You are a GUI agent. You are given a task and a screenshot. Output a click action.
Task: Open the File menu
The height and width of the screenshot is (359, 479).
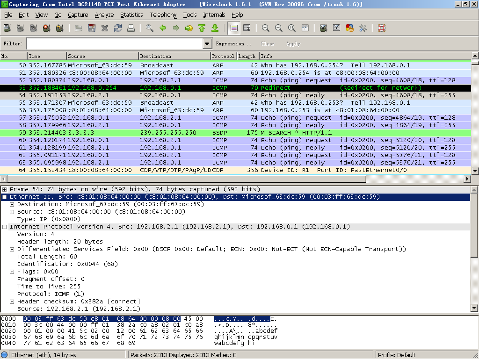click(x=8, y=14)
